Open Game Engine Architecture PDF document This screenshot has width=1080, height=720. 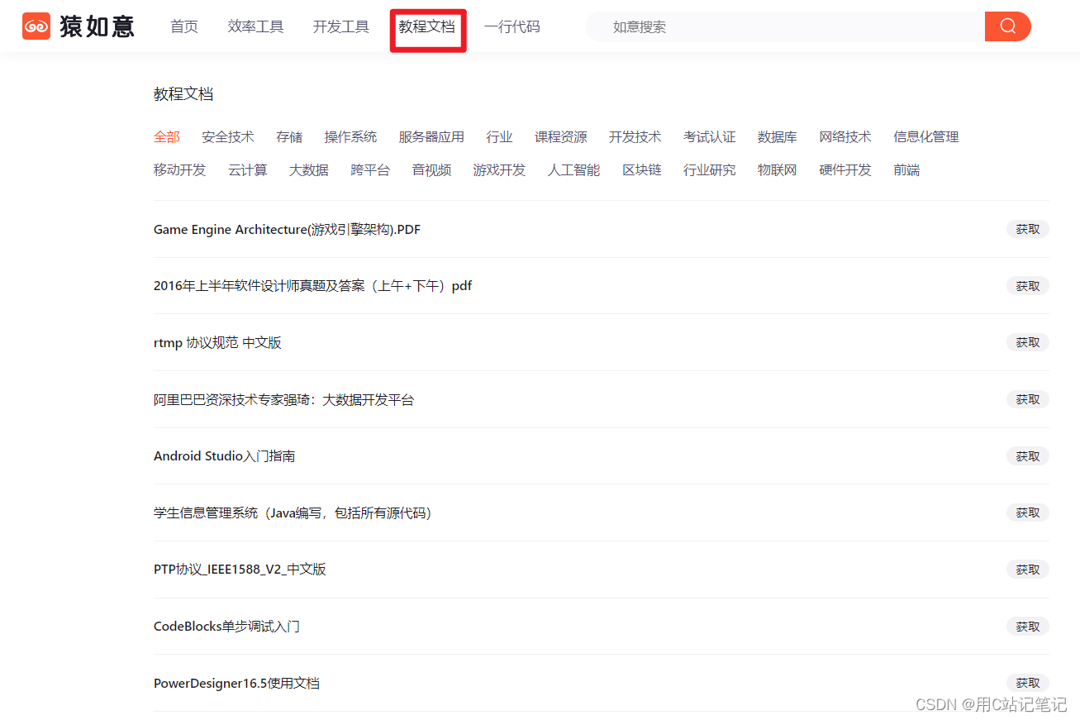tap(287, 230)
